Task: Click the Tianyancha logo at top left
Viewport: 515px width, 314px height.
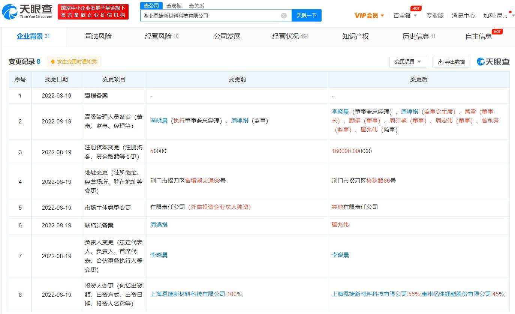Action: coord(27,12)
